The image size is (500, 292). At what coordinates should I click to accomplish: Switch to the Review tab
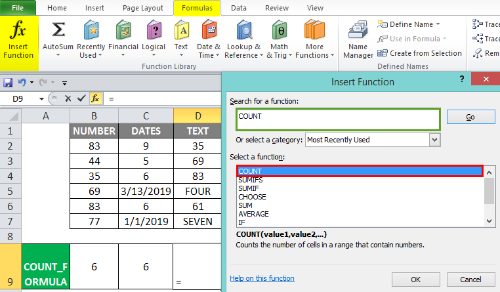pos(277,8)
